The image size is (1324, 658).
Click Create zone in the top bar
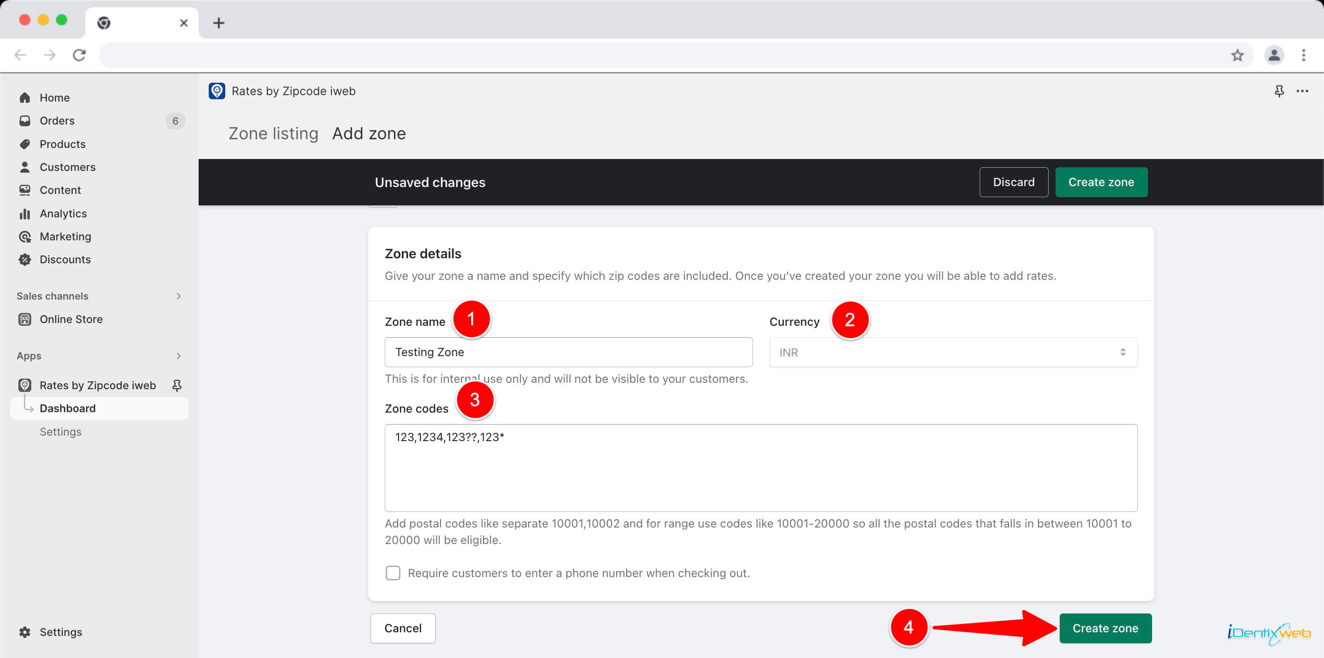(x=1101, y=182)
